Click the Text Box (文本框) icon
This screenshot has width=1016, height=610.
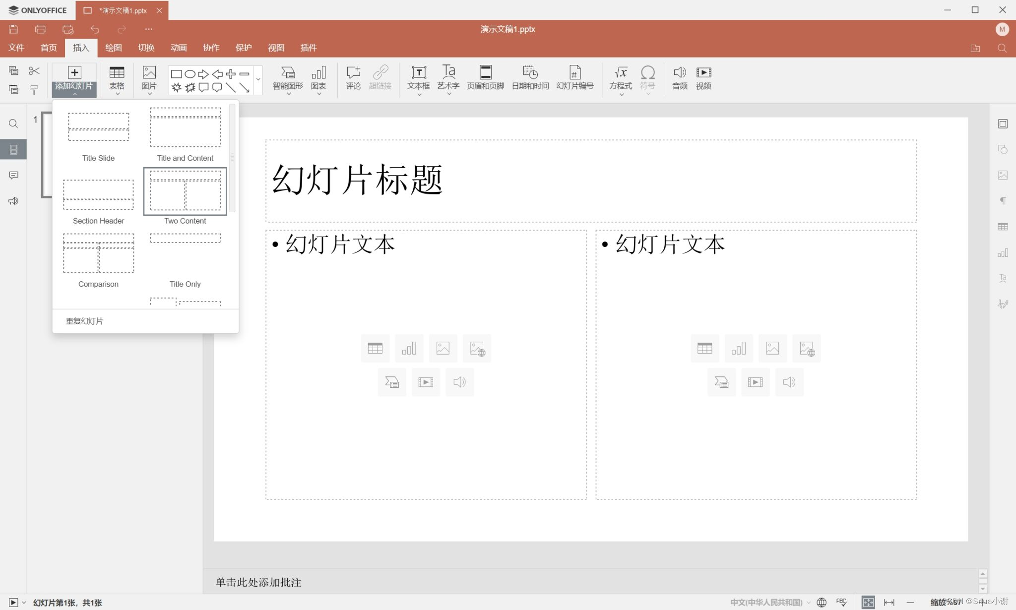pos(419,78)
